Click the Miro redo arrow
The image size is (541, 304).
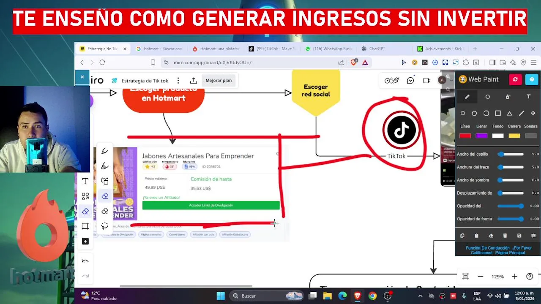pyautogui.click(x=85, y=276)
